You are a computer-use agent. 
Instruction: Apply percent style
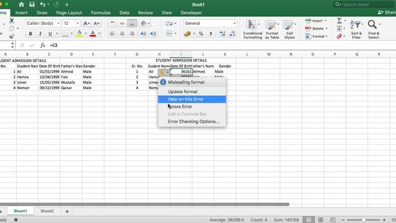pyautogui.click(x=201, y=33)
